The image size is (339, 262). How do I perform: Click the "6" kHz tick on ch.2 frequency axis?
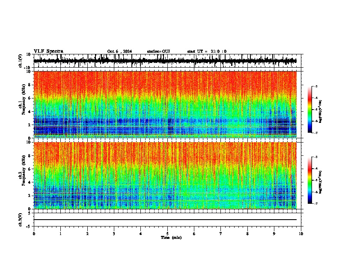tap(30, 169)
